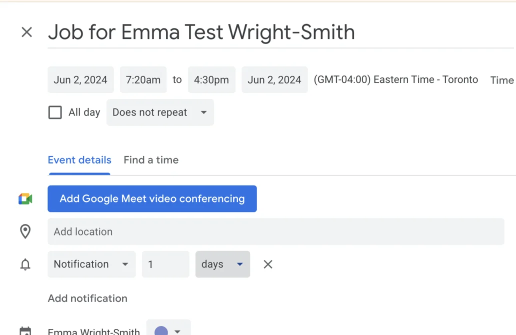Click the Add location field

click(275, 231)
